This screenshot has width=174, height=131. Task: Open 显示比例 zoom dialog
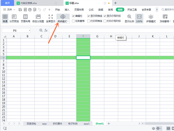[129, 18]
